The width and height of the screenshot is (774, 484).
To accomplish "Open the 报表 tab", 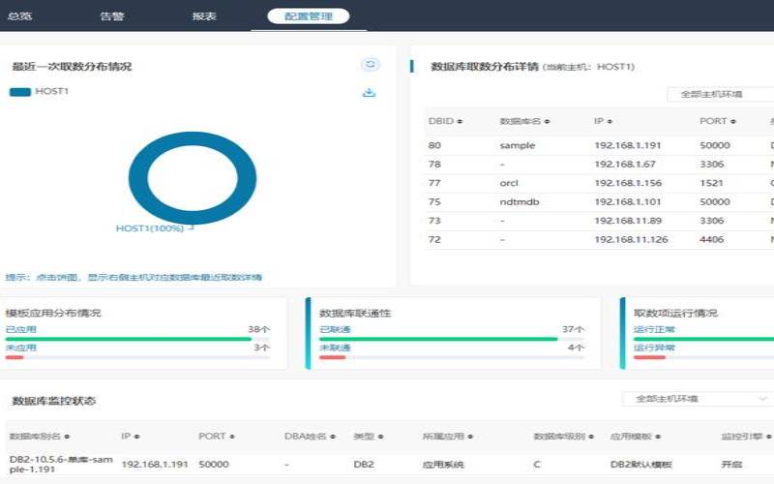I will 204,16.
